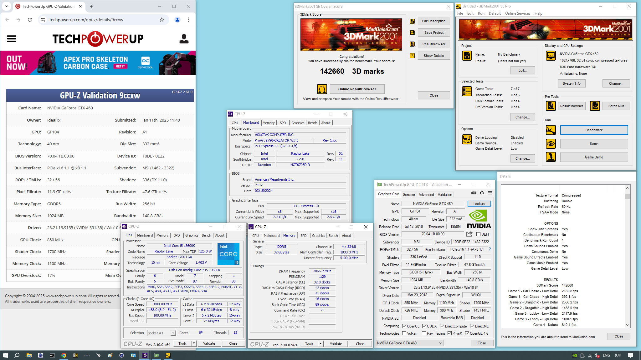Bookmark this page with the star icon
The height and width of the screenshot is (360, 641).
tap(162, 20)
